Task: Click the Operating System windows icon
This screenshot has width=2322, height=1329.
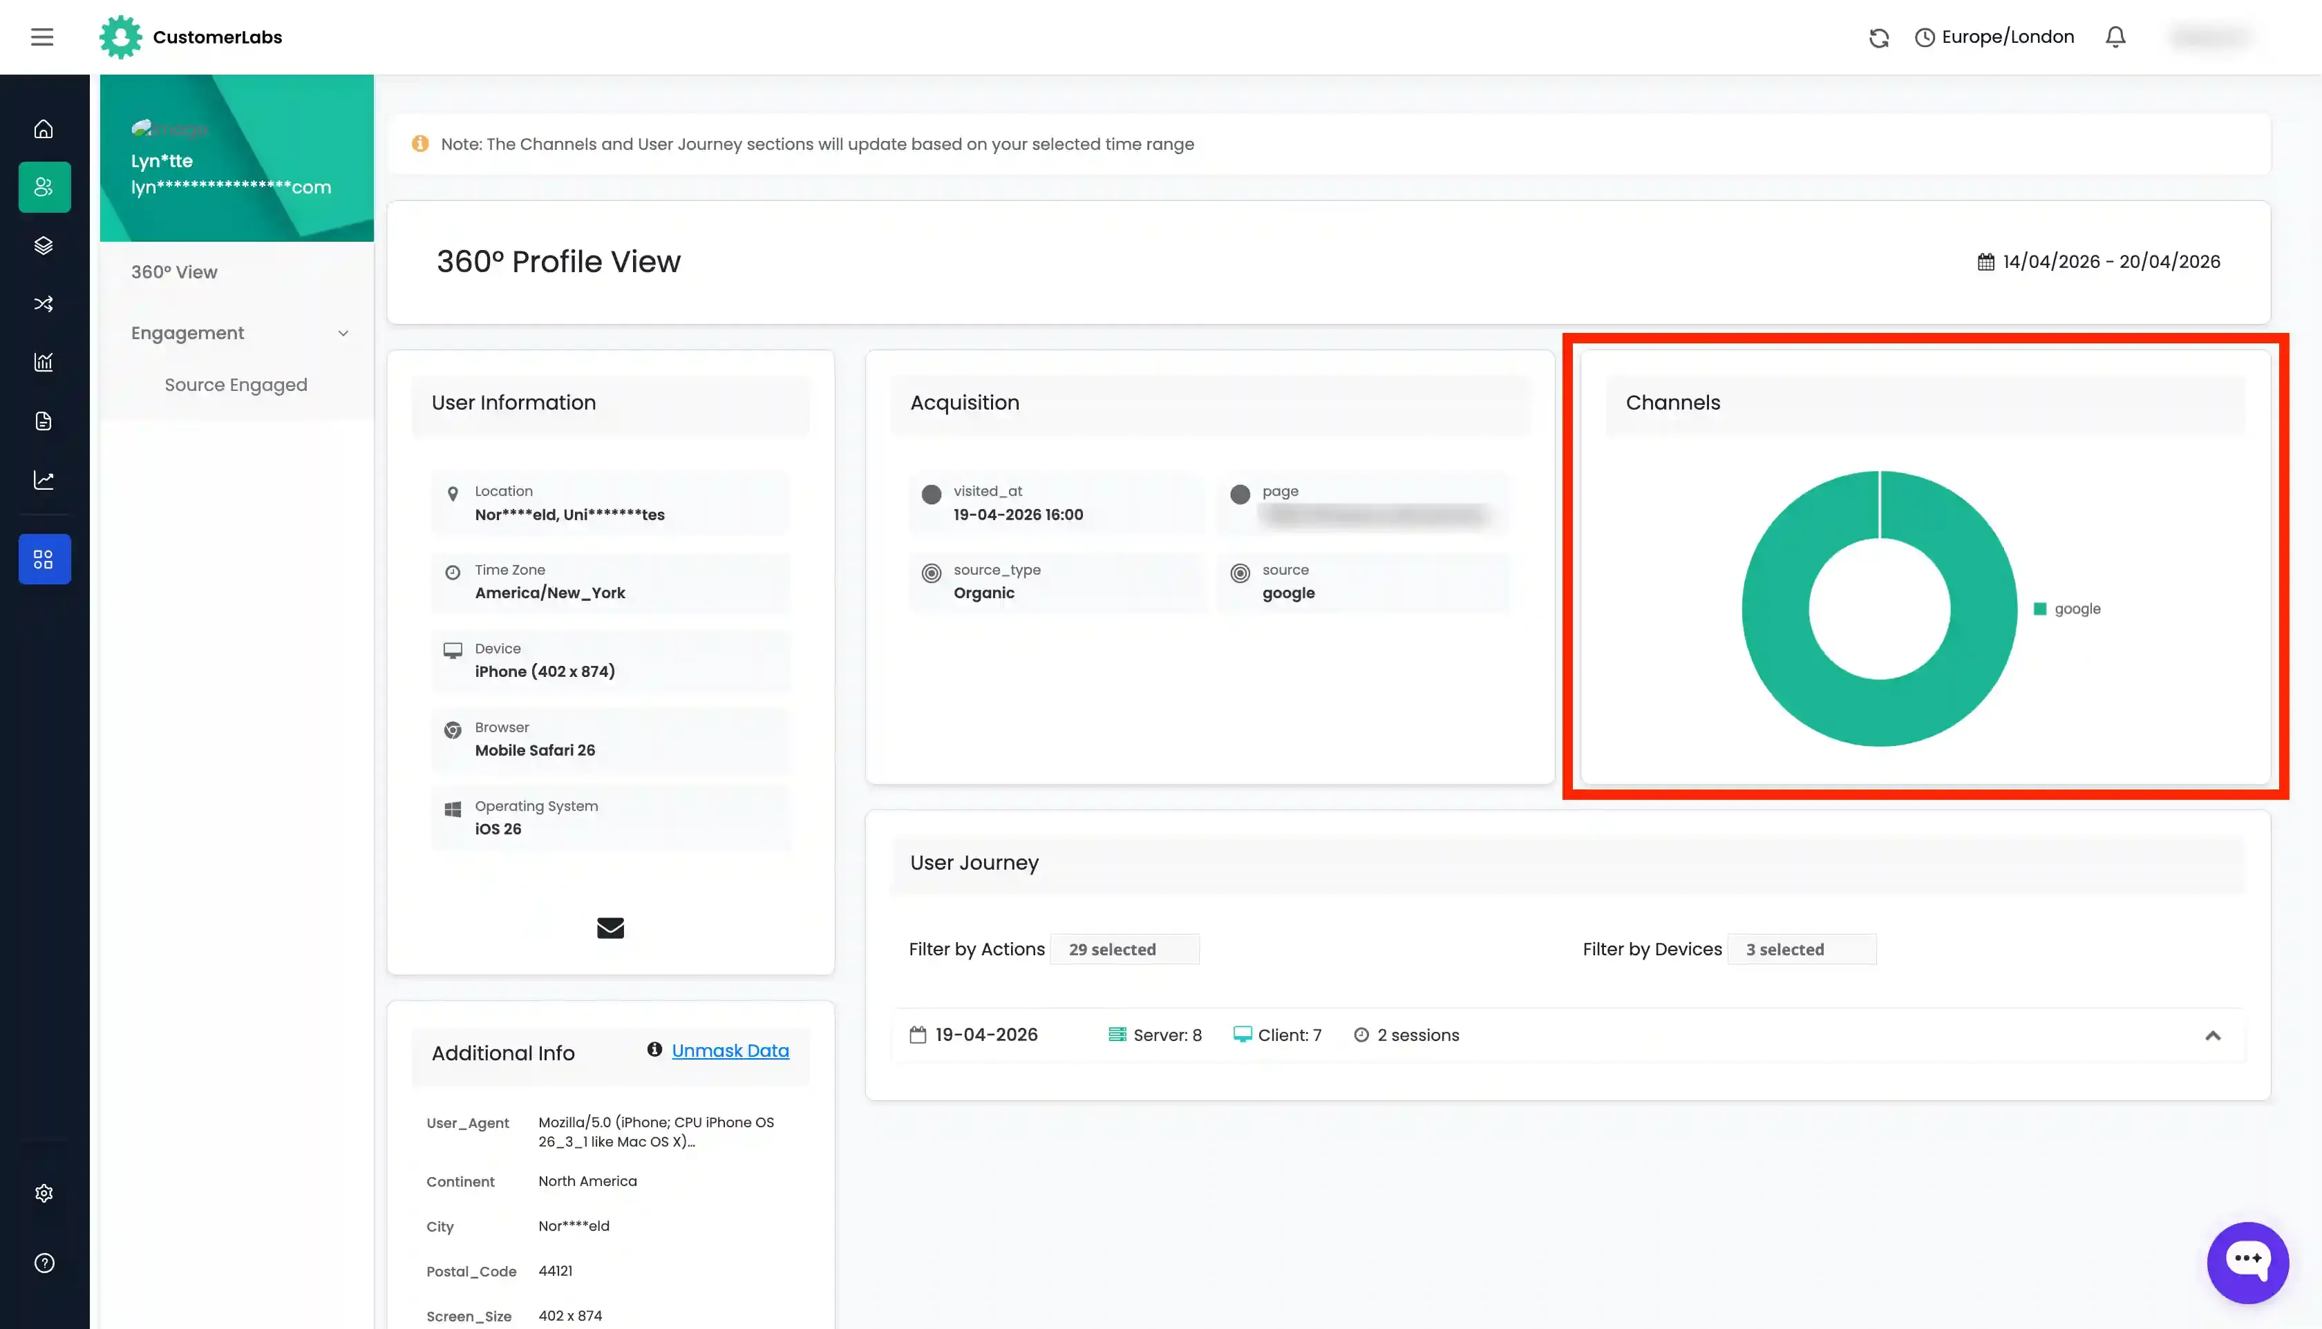Action: (452, 809)
